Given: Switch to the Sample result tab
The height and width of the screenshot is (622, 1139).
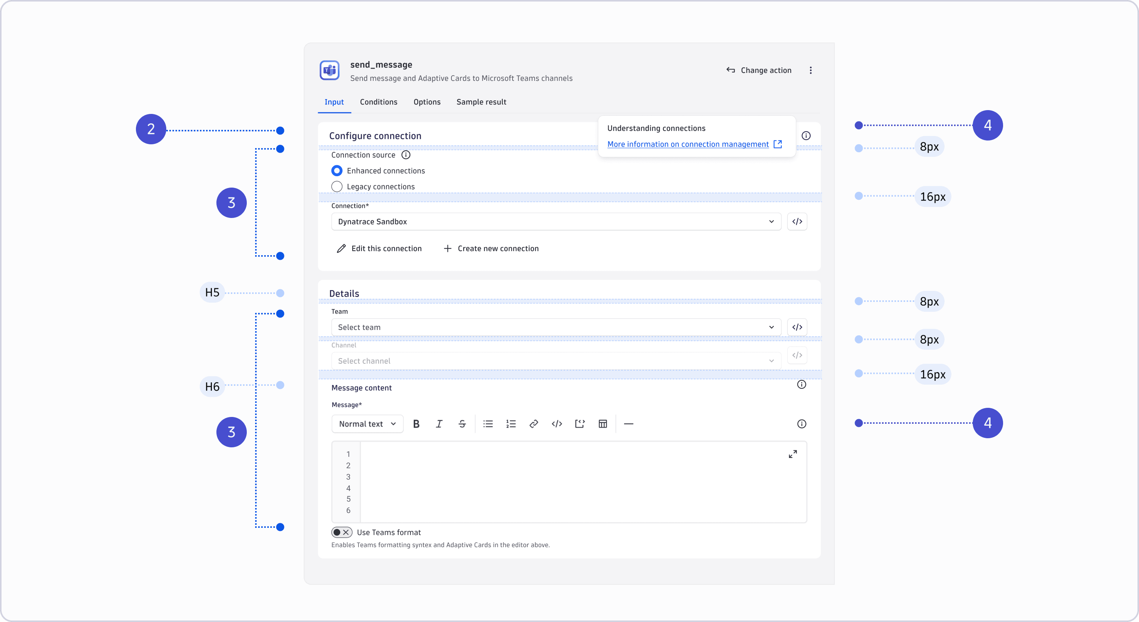Looking at the screenshot, I should (481, 102).
